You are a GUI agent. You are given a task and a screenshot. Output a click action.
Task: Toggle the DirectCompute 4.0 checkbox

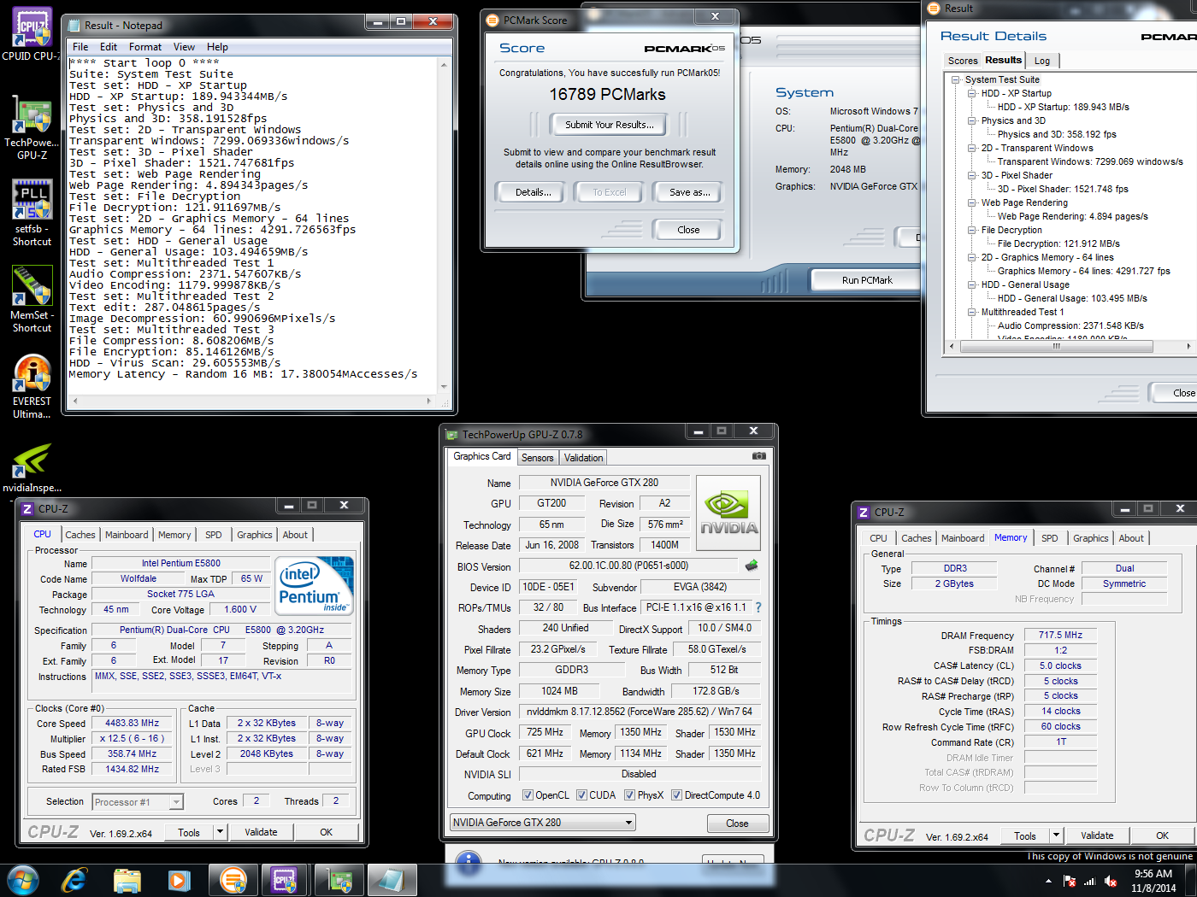(x=676, y=795)
